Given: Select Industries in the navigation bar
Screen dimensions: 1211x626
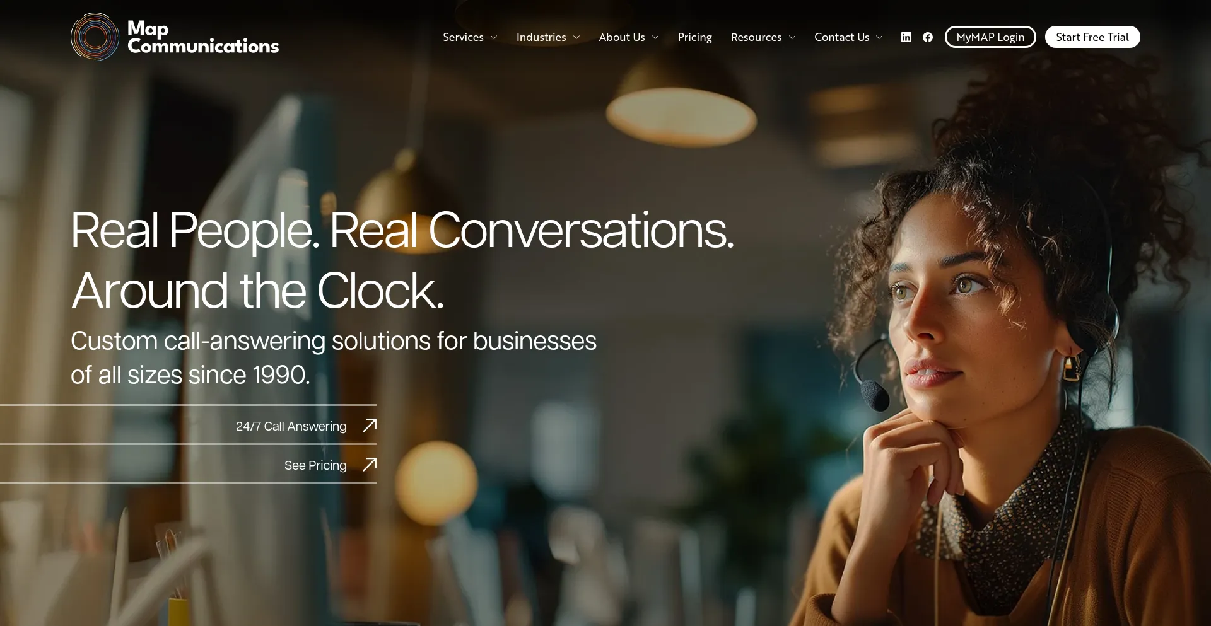Looking at the screenshot, I should (x=541, y=37).
